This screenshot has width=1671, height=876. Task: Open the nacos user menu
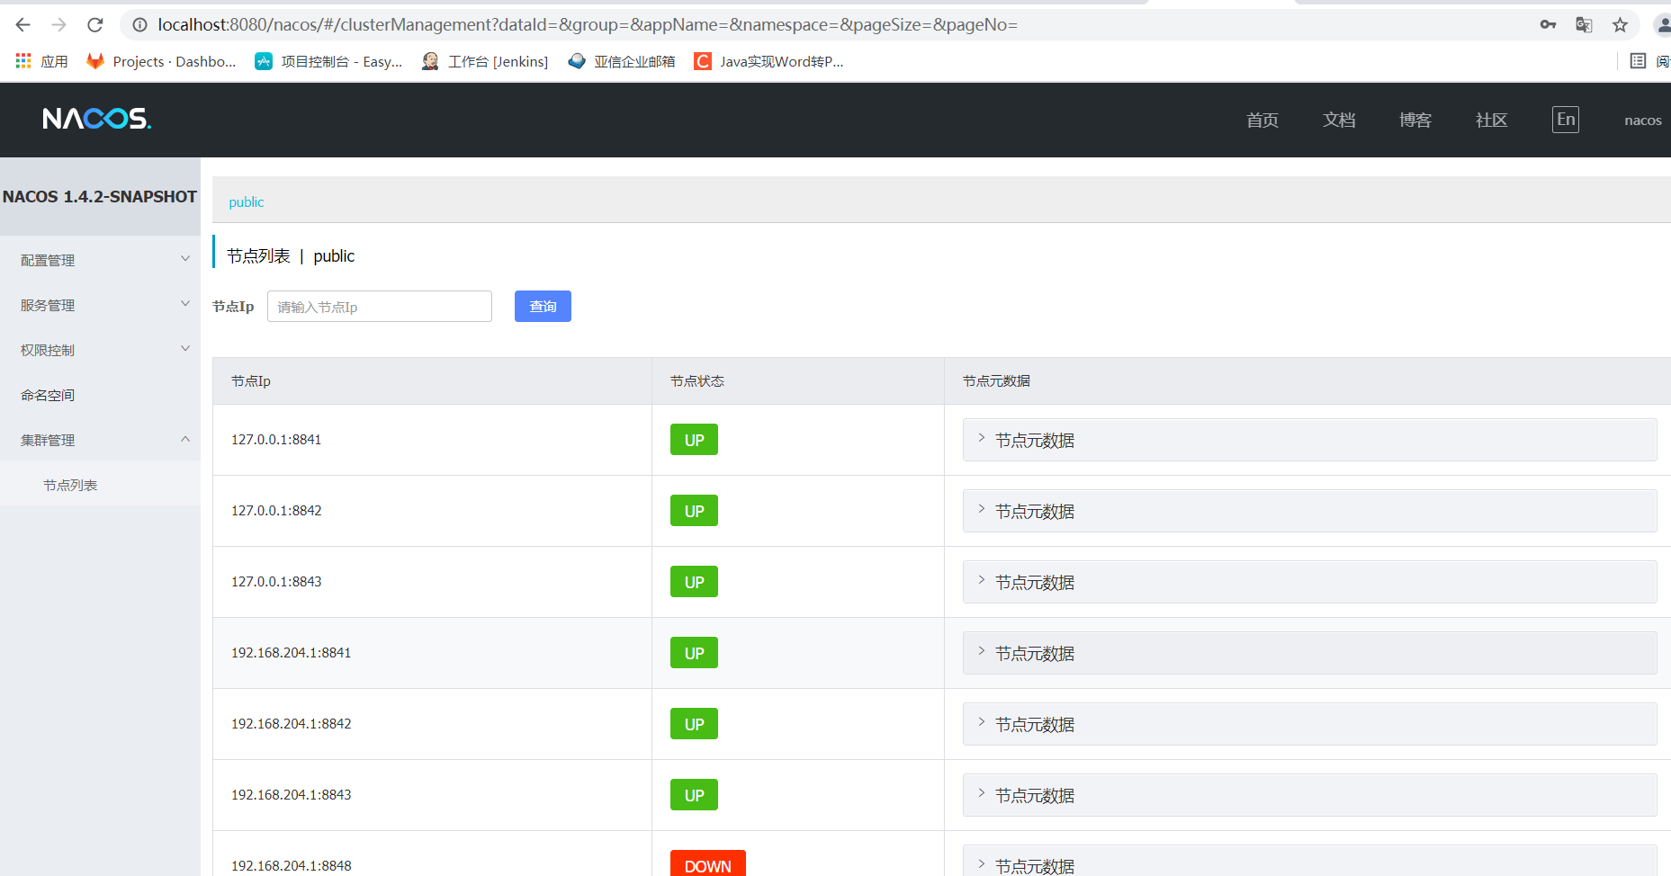pos(1643,121)
